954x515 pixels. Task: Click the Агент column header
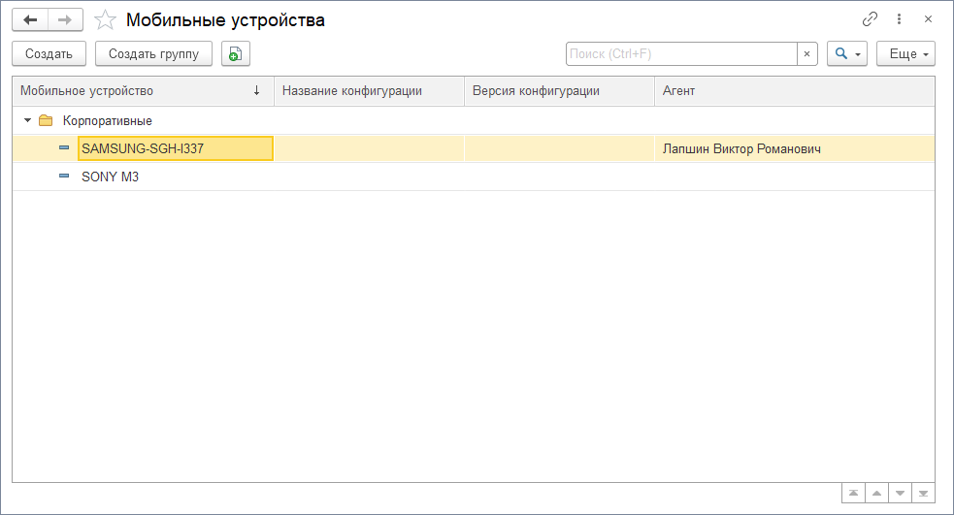794,91
